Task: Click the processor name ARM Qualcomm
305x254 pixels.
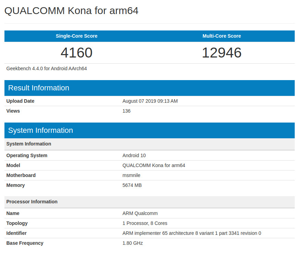Action: [140, 213]
